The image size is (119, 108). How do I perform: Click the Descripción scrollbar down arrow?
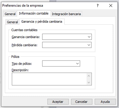coord(89,82)
